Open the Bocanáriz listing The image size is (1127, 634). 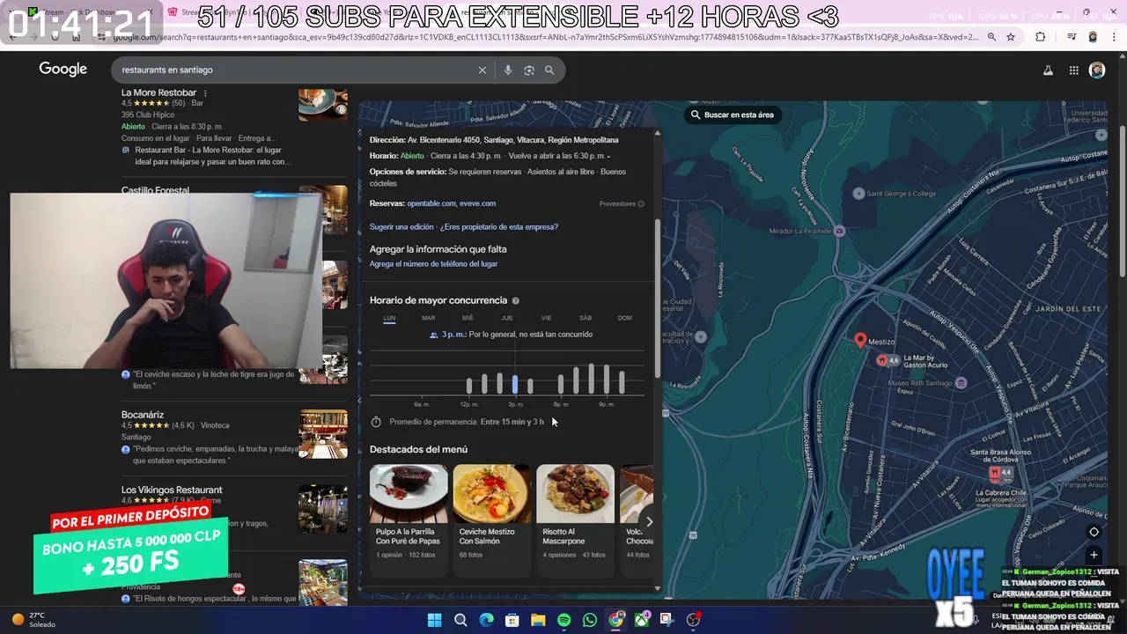(x=143, y=415)
